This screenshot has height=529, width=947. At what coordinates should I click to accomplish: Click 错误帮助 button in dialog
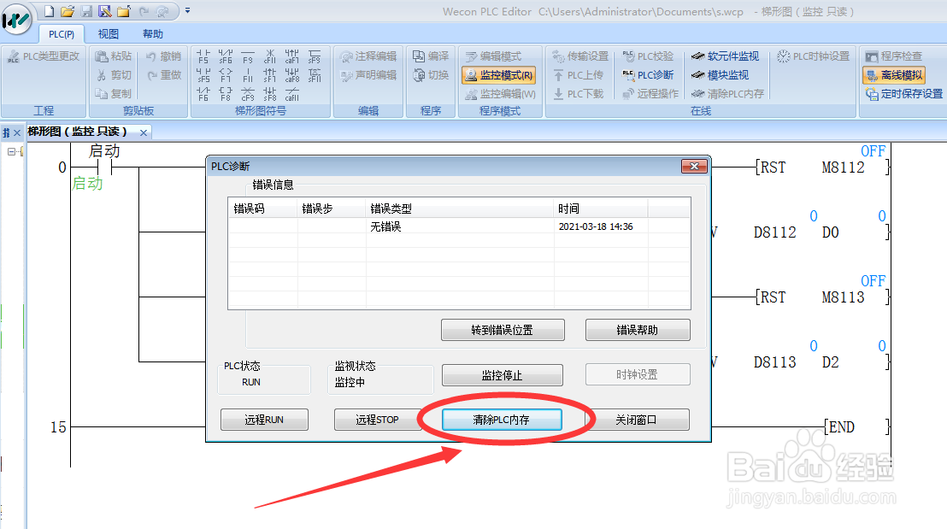click(637, 330)
